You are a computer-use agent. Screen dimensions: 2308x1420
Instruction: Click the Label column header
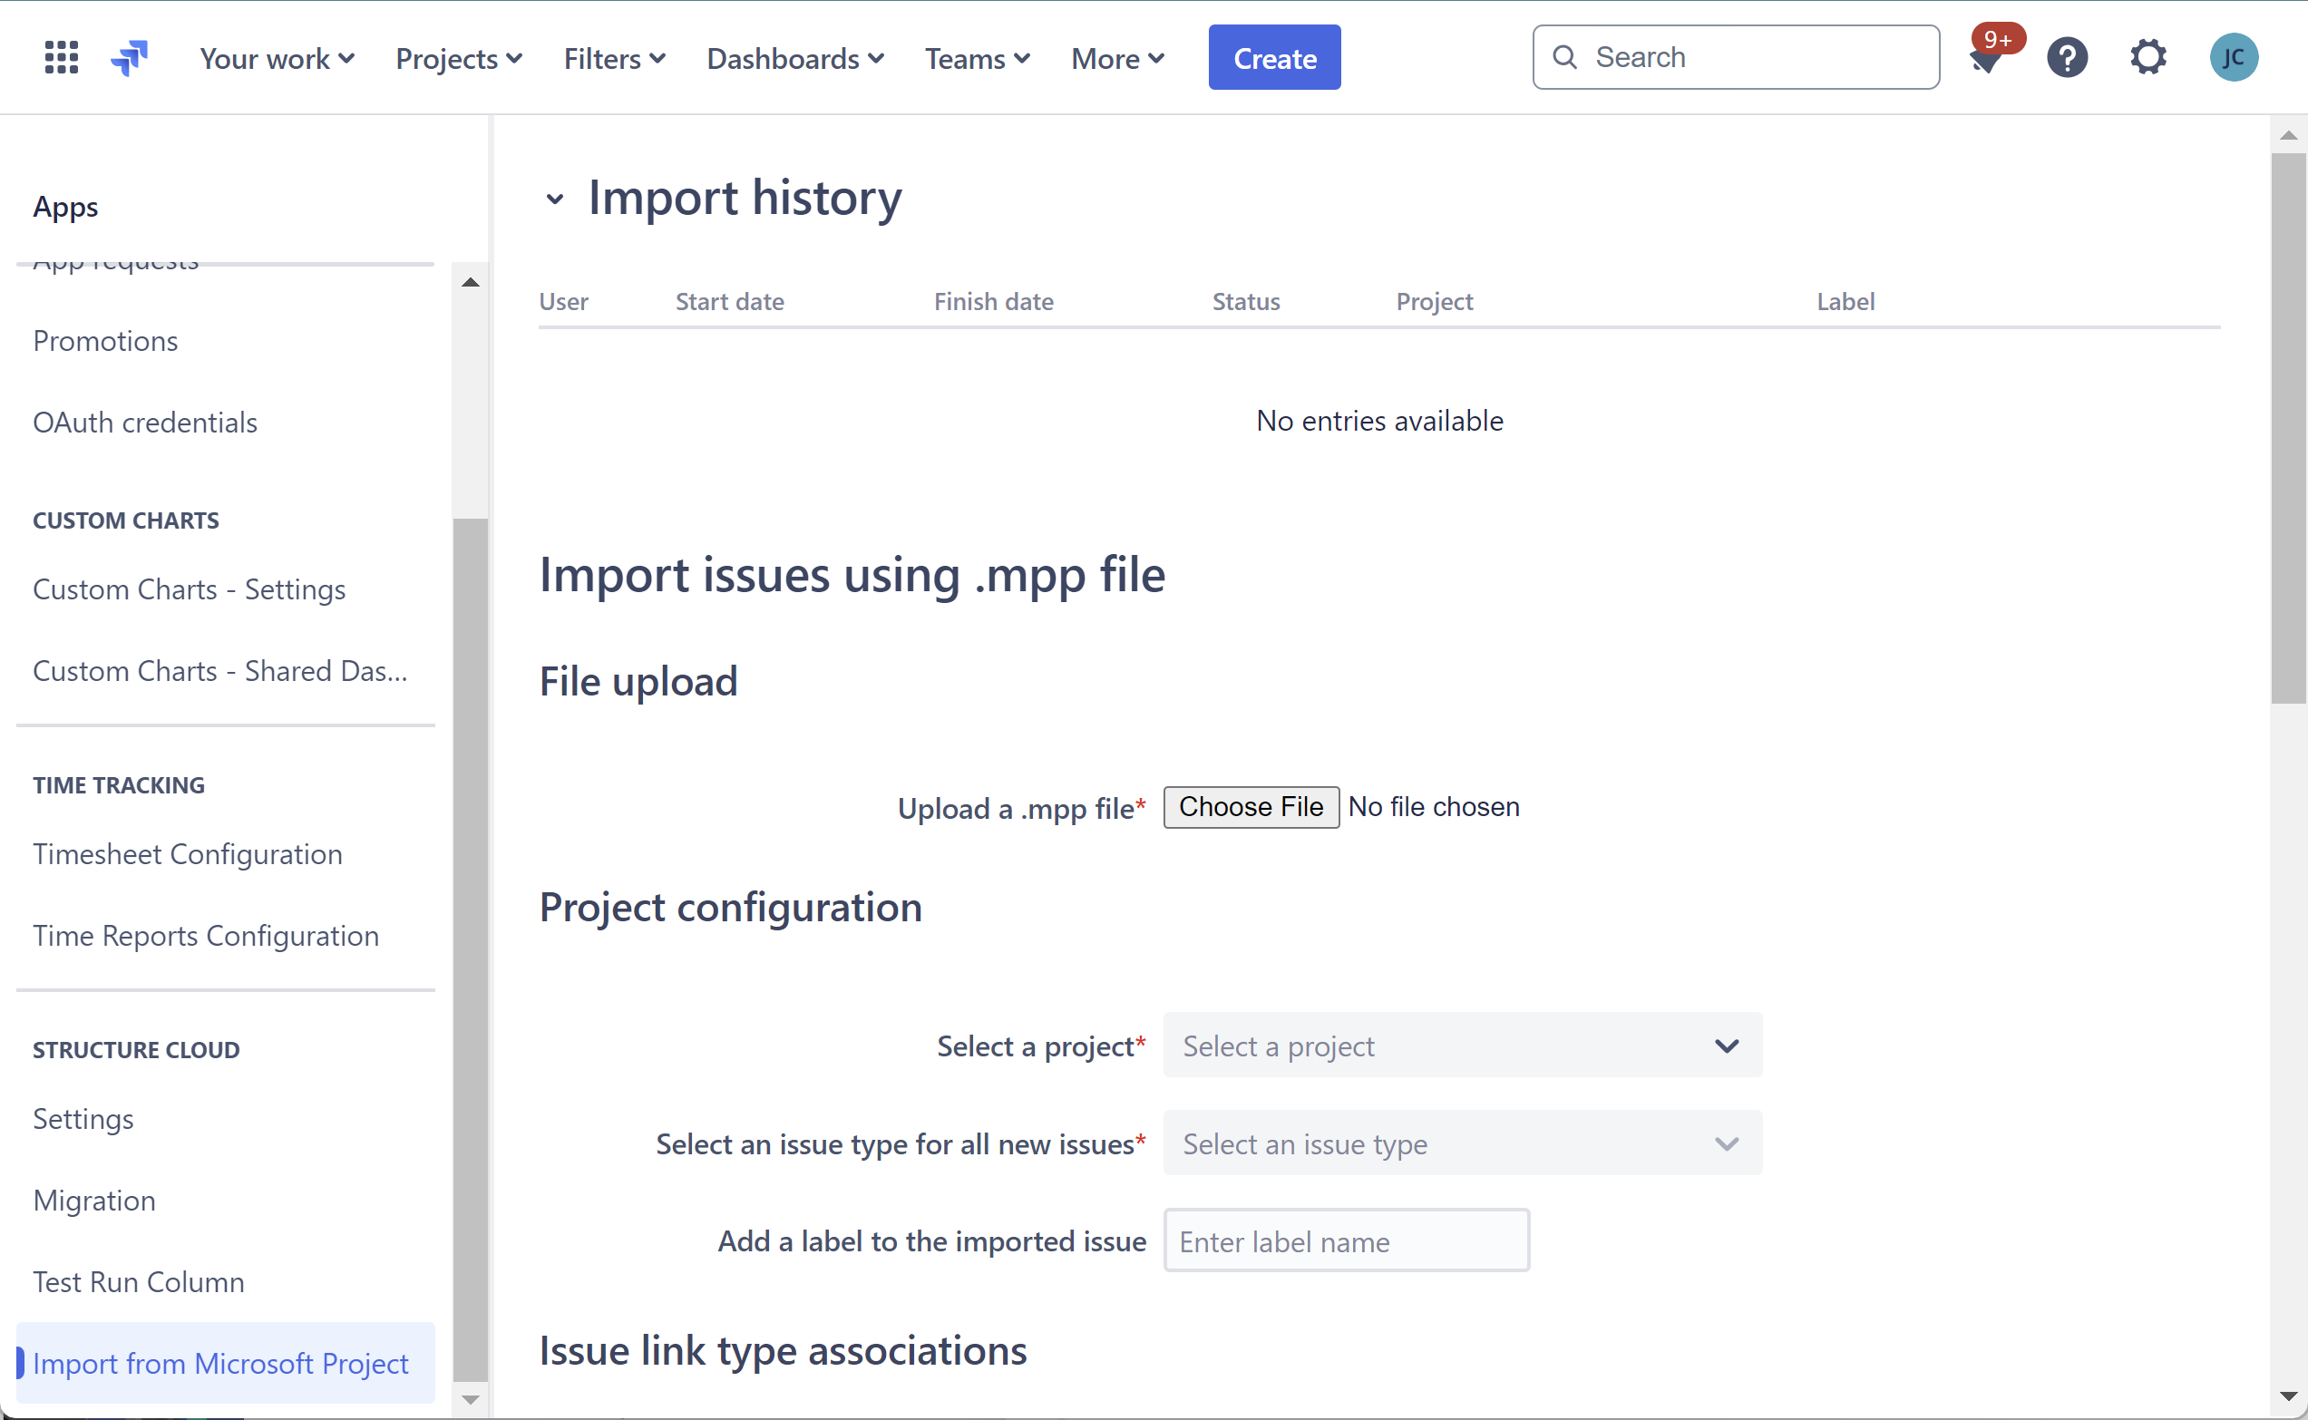tap(1845, 301)
